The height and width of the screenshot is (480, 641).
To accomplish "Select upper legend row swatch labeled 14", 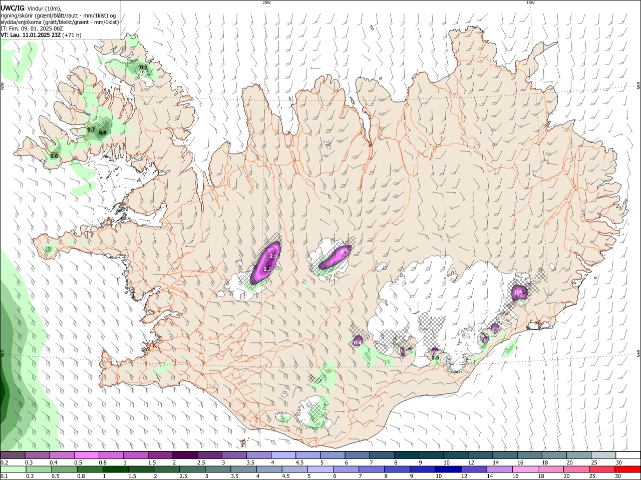I will (x=505, y=455).
